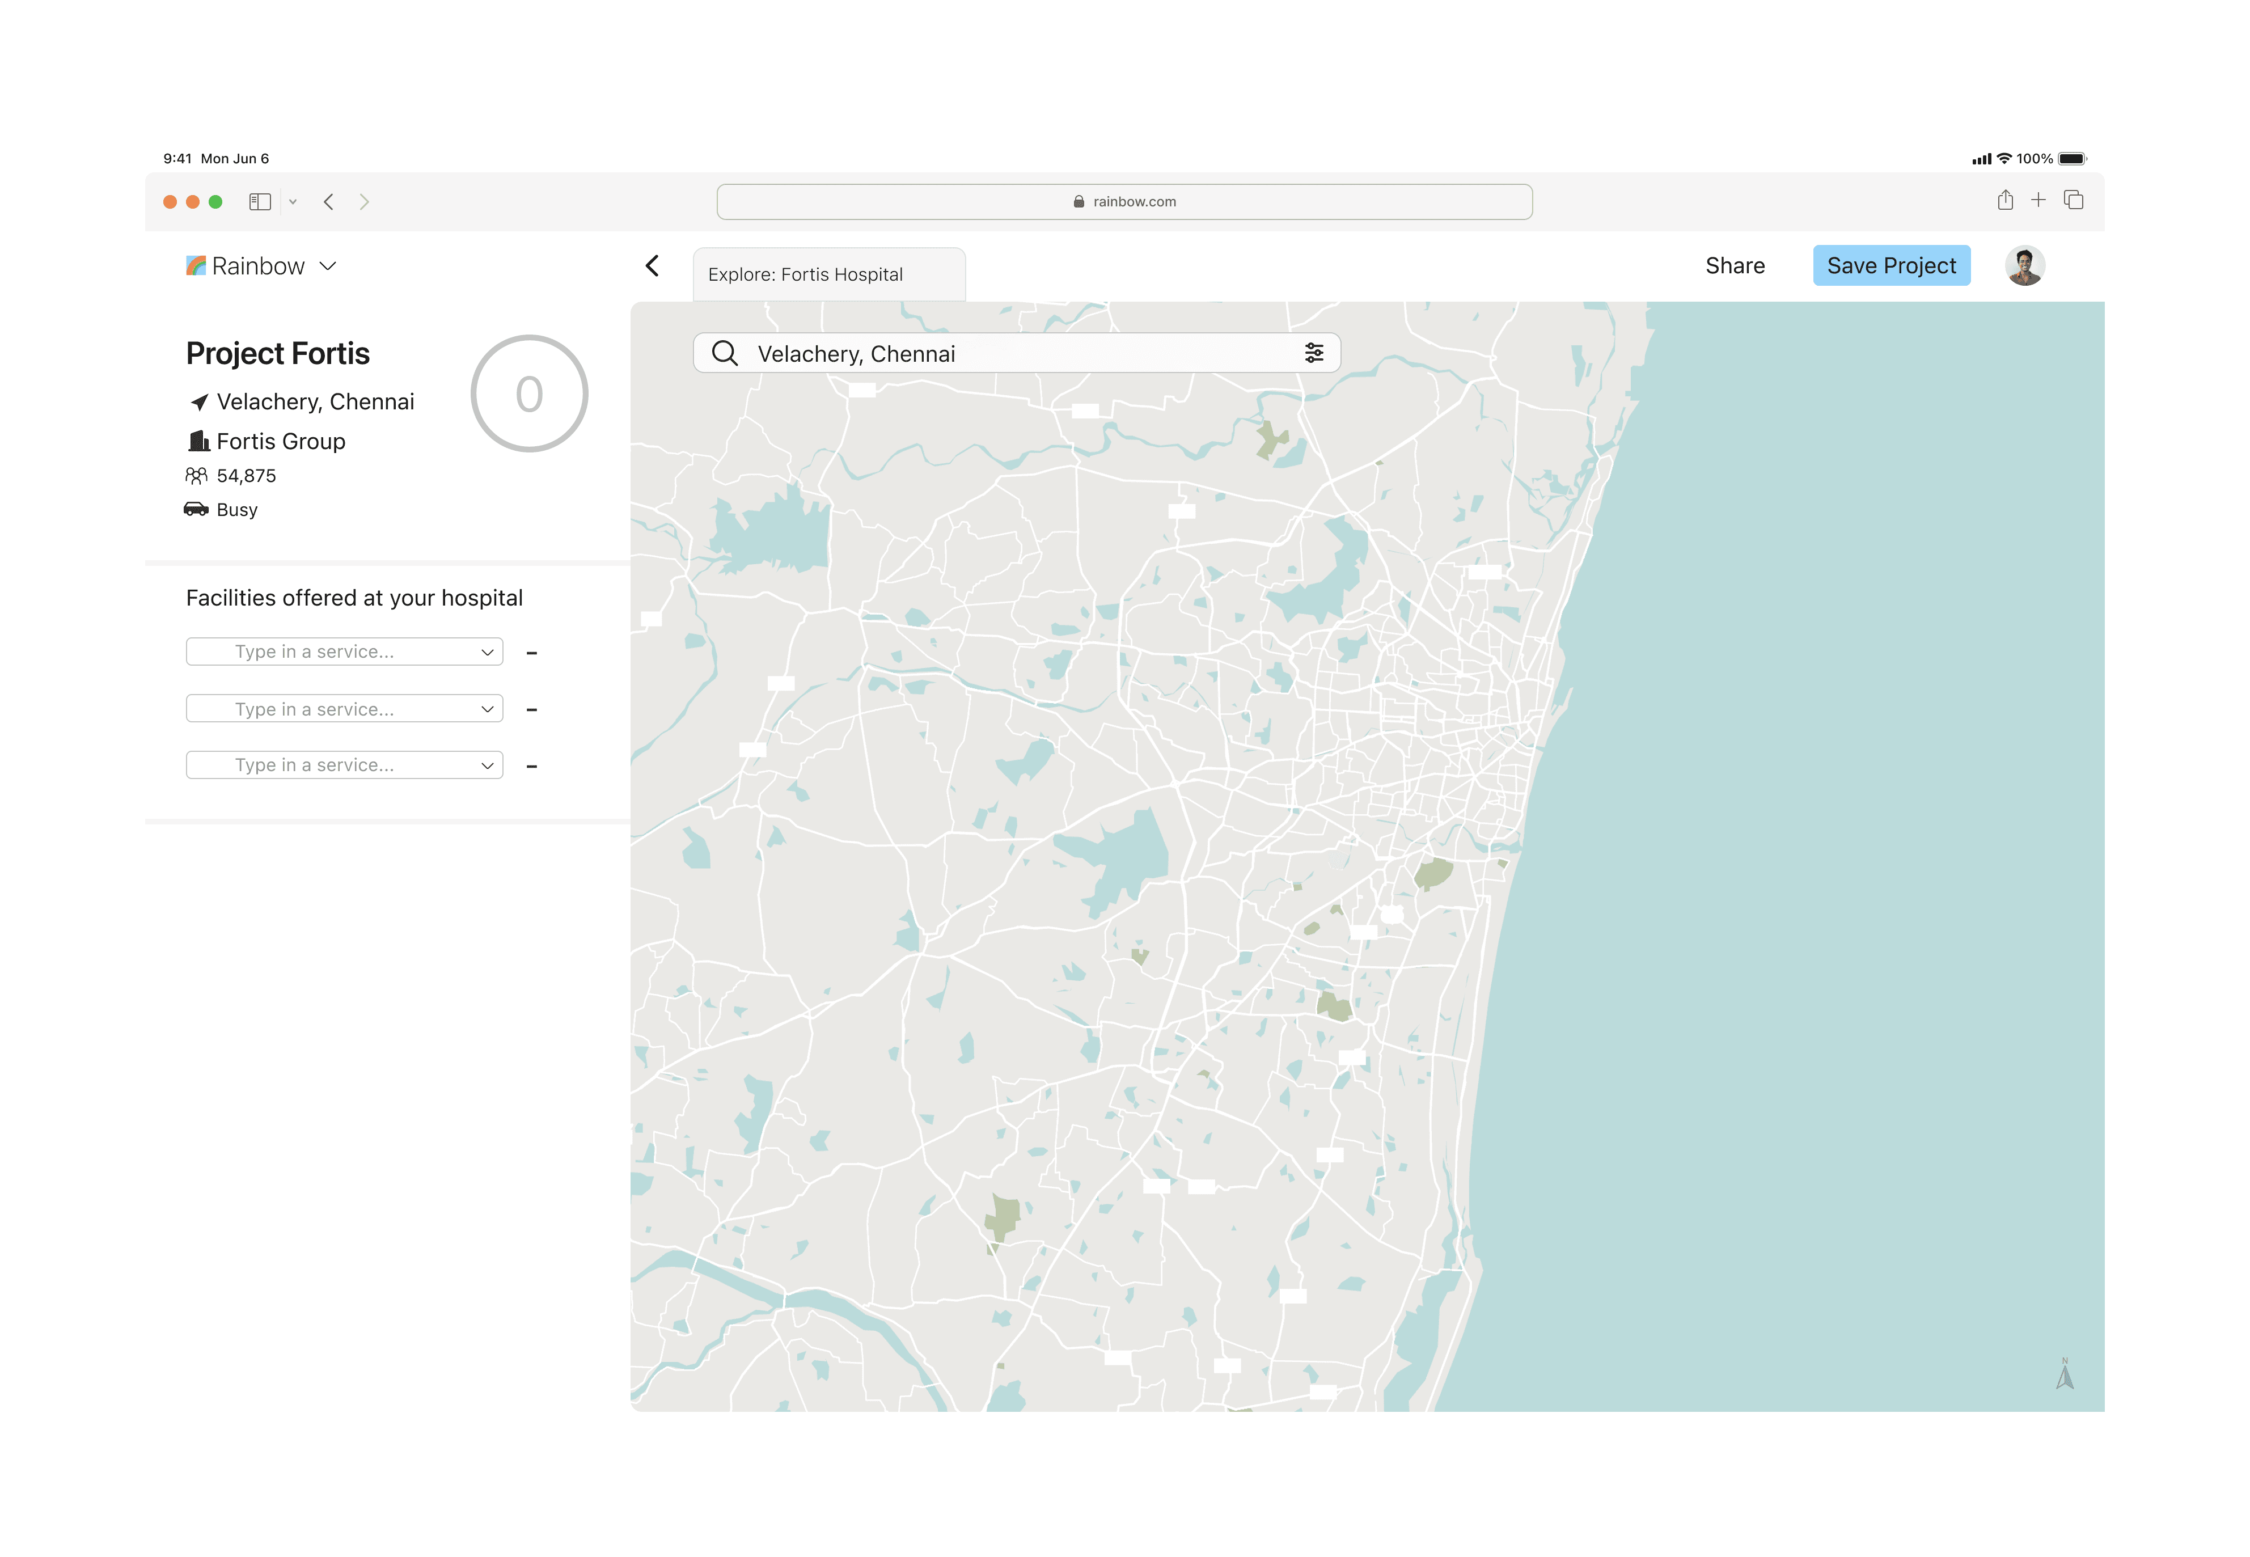Click the search magnifier icon

(724, 353)
